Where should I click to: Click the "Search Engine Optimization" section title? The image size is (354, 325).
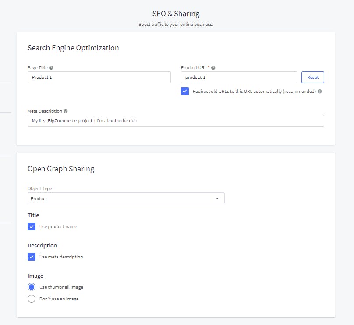pyautogui.click(x=73, y=48)
